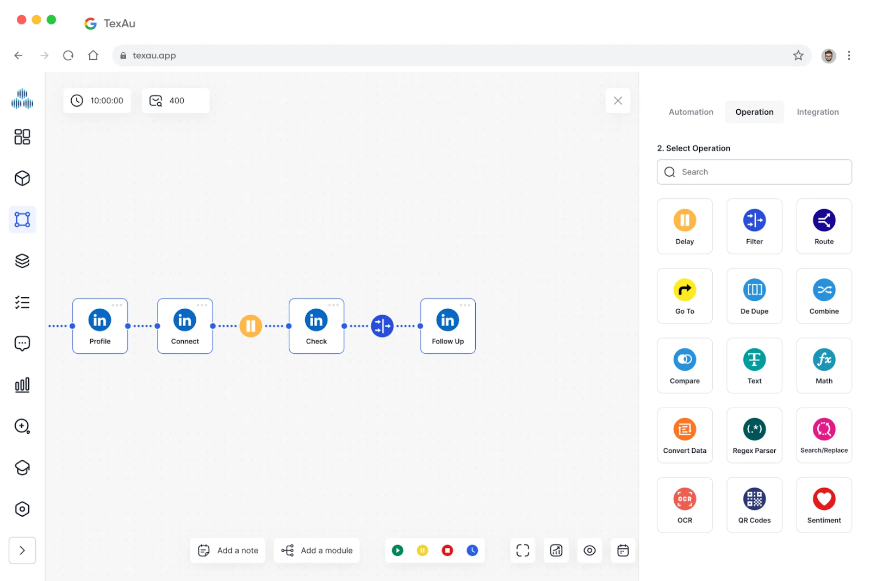Screen dimensions: 870x581
Task: Toggle fullscreen canvas view
Action: tap(523, 551)
